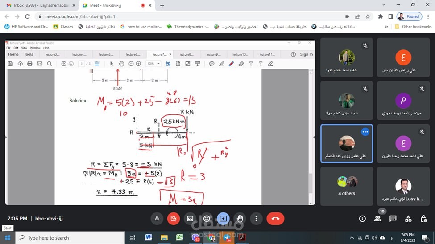
Task: Switch to the Gmail Inbox browser tab
Action: 41,5
